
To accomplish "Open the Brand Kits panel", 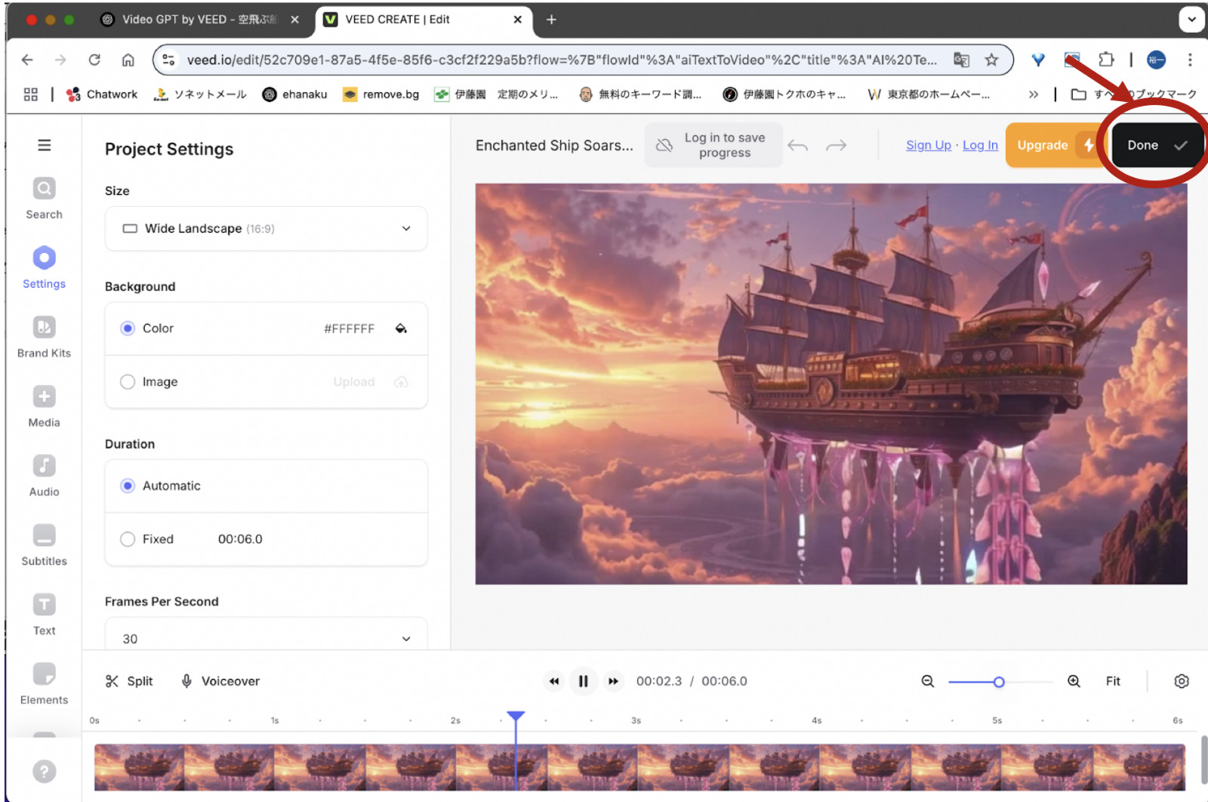I will coord(44,338).
